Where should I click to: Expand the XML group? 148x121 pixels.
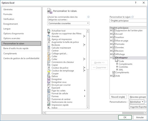tap(117, 70)
